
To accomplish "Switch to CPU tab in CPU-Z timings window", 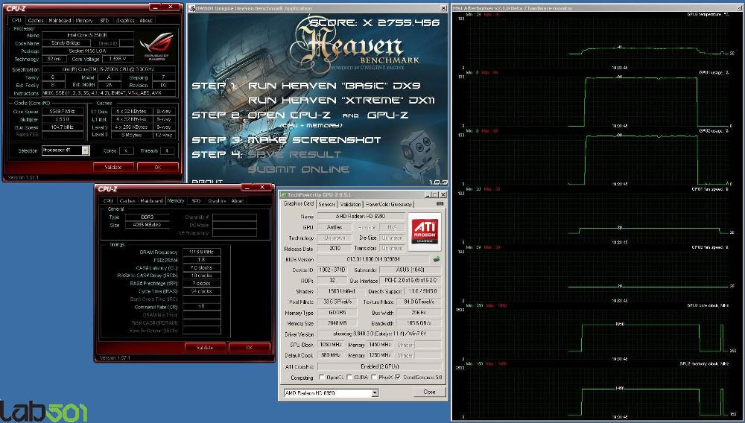I will [108, 201].
